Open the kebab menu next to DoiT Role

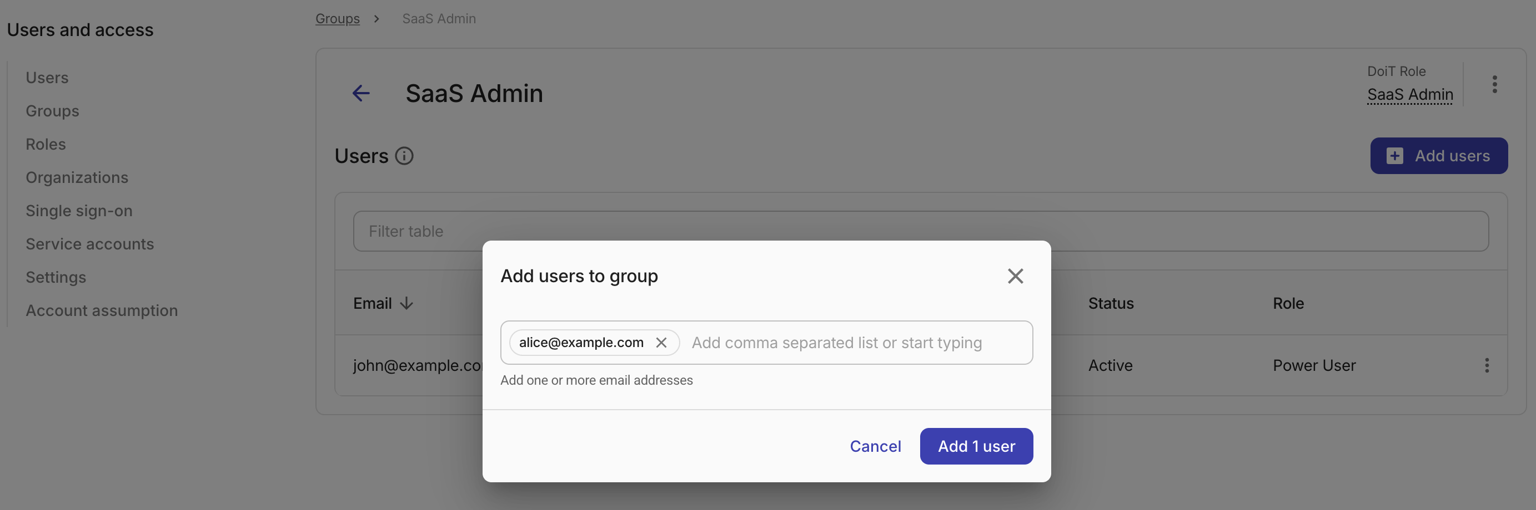point(1494,84)
